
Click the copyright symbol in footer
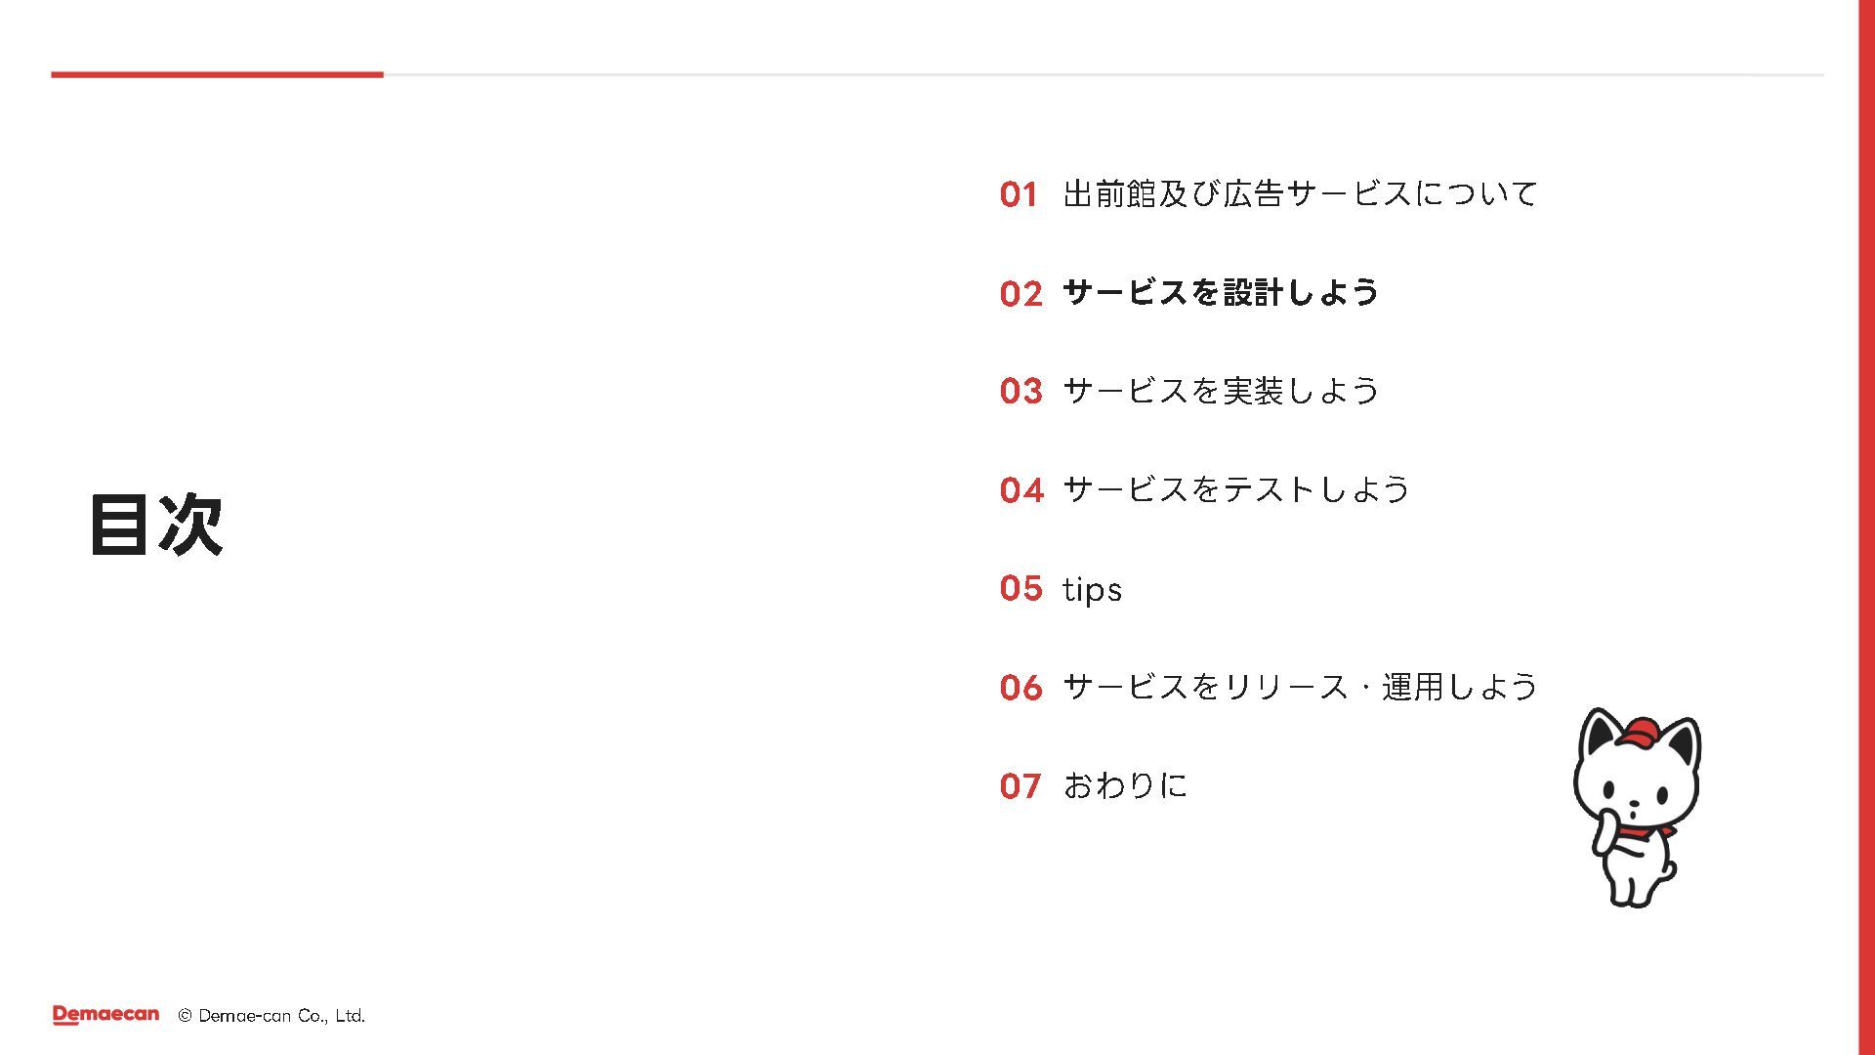(x=185, y=1016)
